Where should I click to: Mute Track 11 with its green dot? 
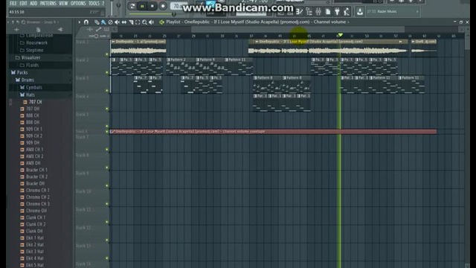107,222
